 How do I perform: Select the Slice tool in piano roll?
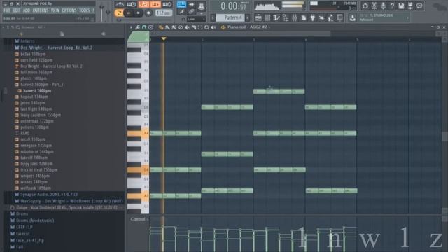pos(194,27)
